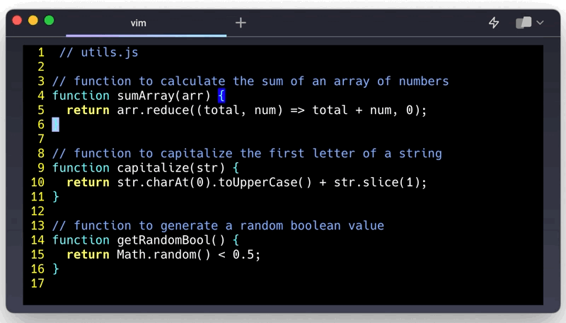Click line number 17 in the gutter
This screenshot has width=566, height=323.
pyautogui.click(x=37, y=283)
